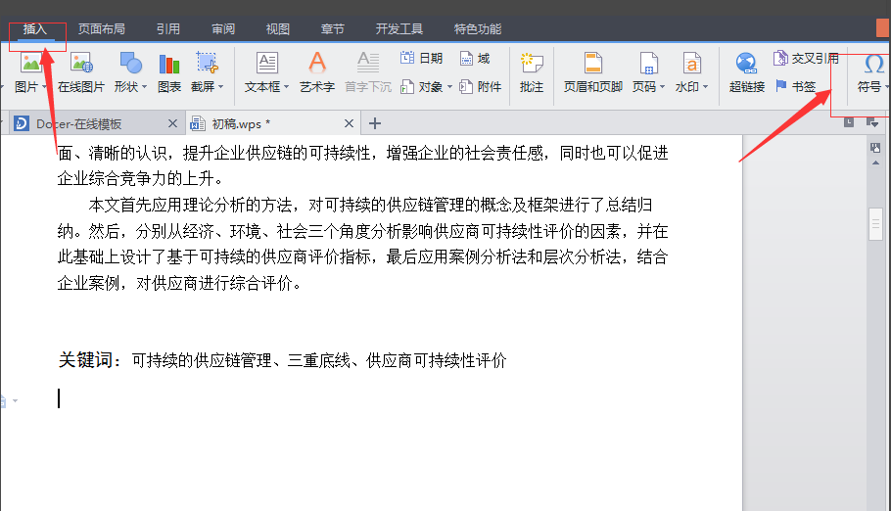Open the 视图 ribbon tab
Image resolution: width=891 pixels, height=511 pixels.
278,29
